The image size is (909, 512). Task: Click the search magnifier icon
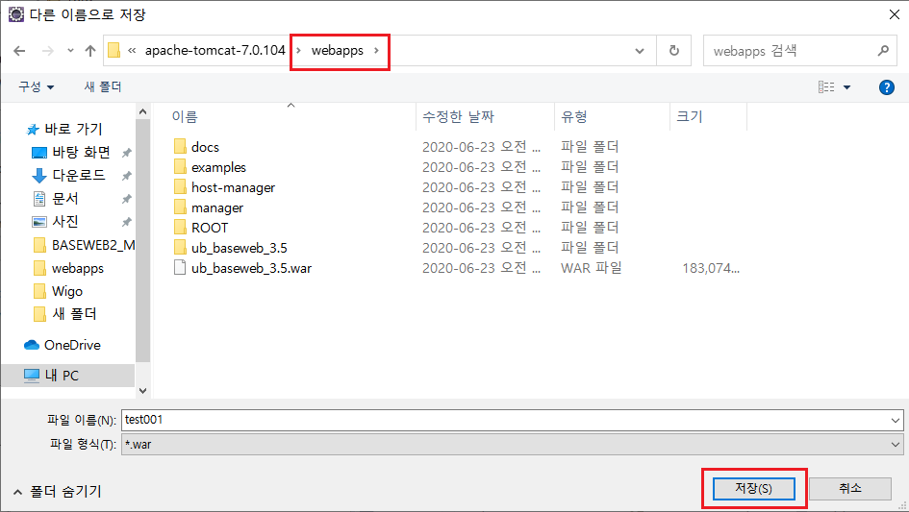click(883, 51)
